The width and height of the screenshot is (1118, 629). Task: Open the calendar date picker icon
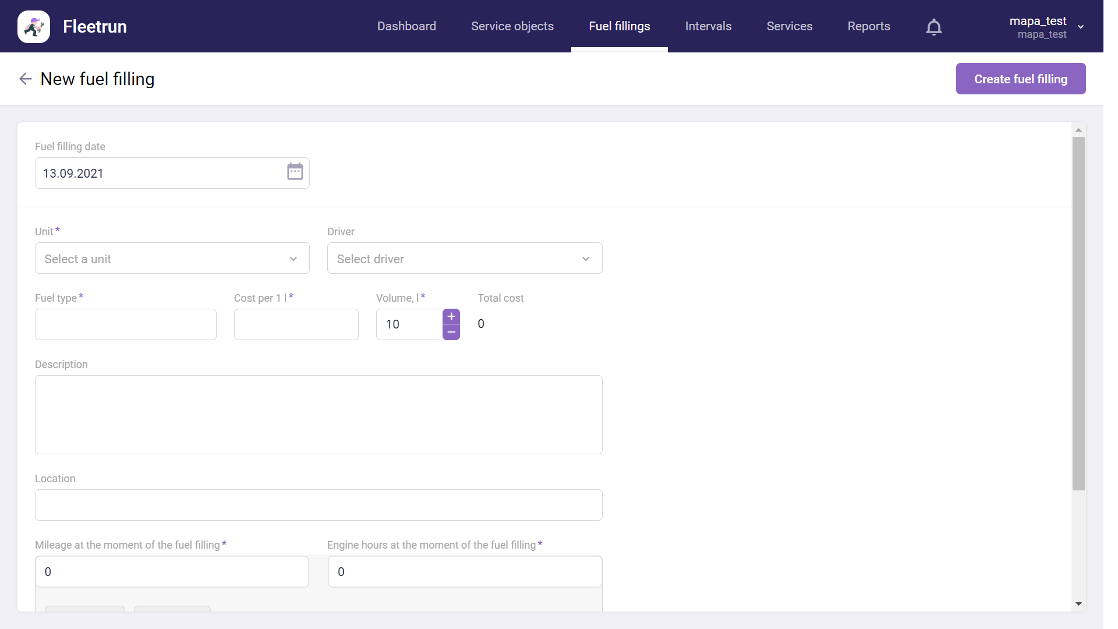click(295, 172)
